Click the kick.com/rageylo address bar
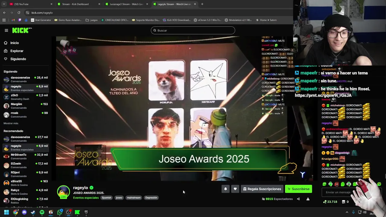Viewport: 386px width, 217px height. tap(158, 13)
